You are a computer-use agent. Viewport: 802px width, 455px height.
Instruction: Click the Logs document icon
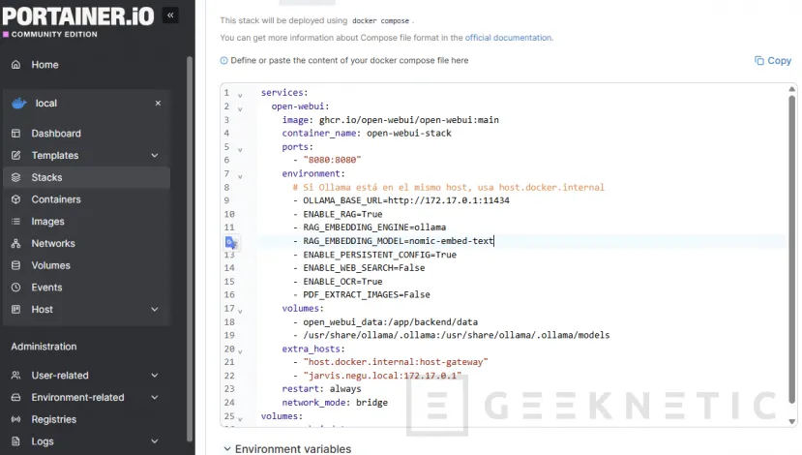coord(15,441)
